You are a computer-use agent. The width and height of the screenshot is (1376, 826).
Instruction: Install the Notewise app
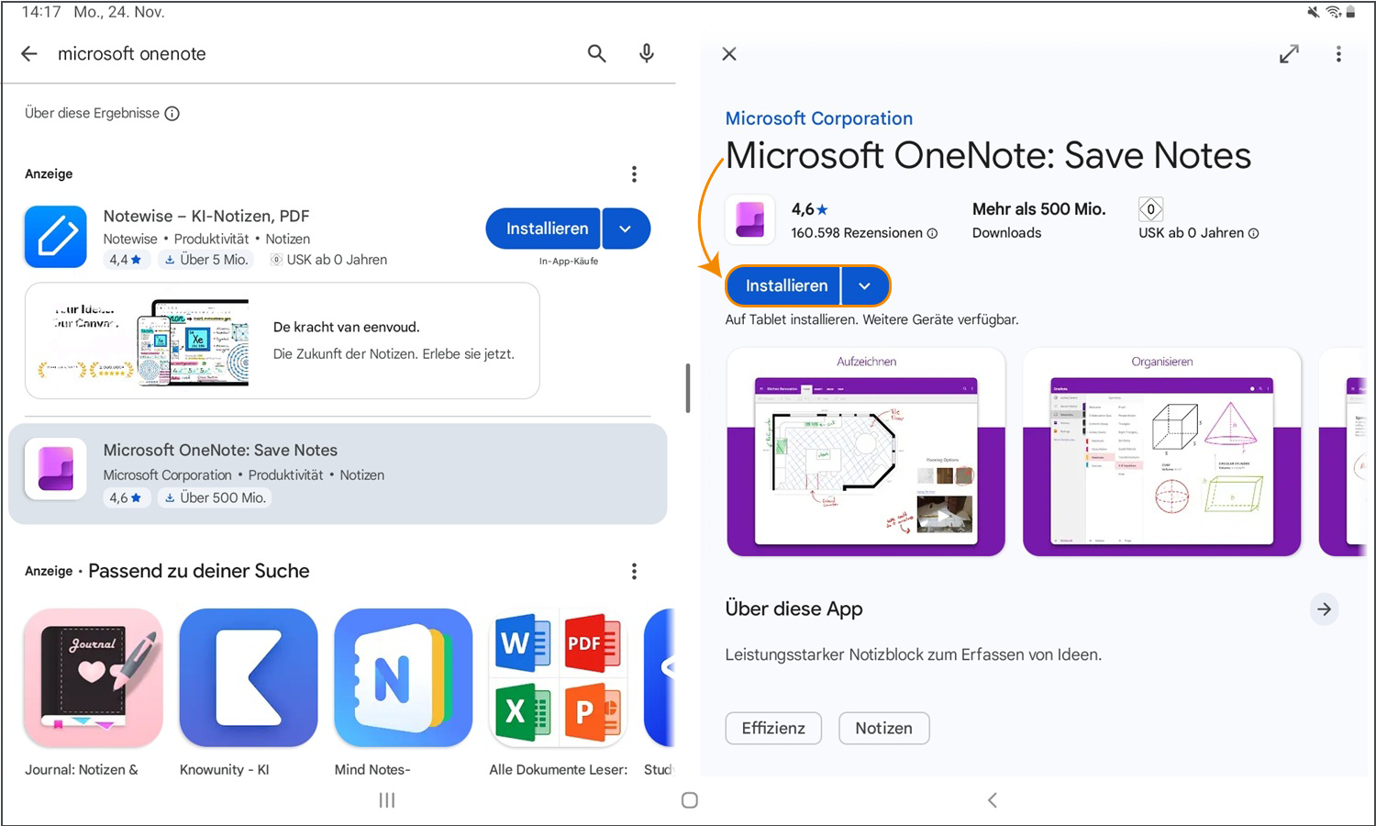[x=546, y=229]
